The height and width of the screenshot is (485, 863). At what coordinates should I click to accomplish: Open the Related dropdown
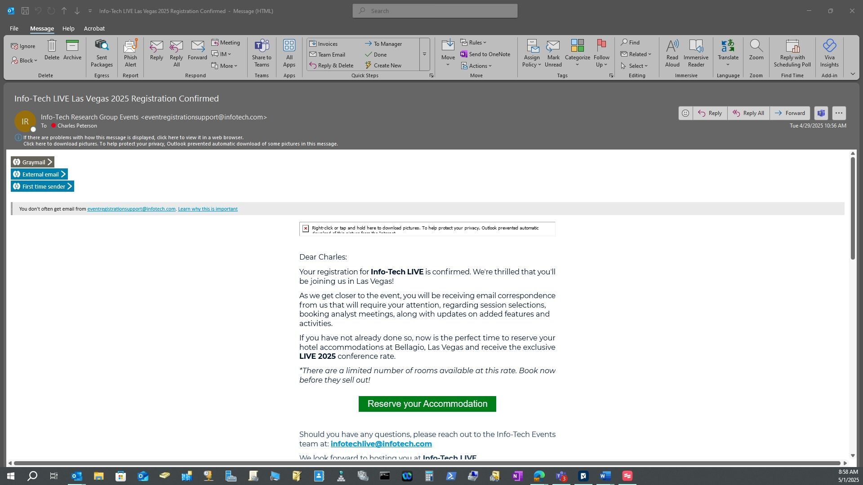[636, 54]
